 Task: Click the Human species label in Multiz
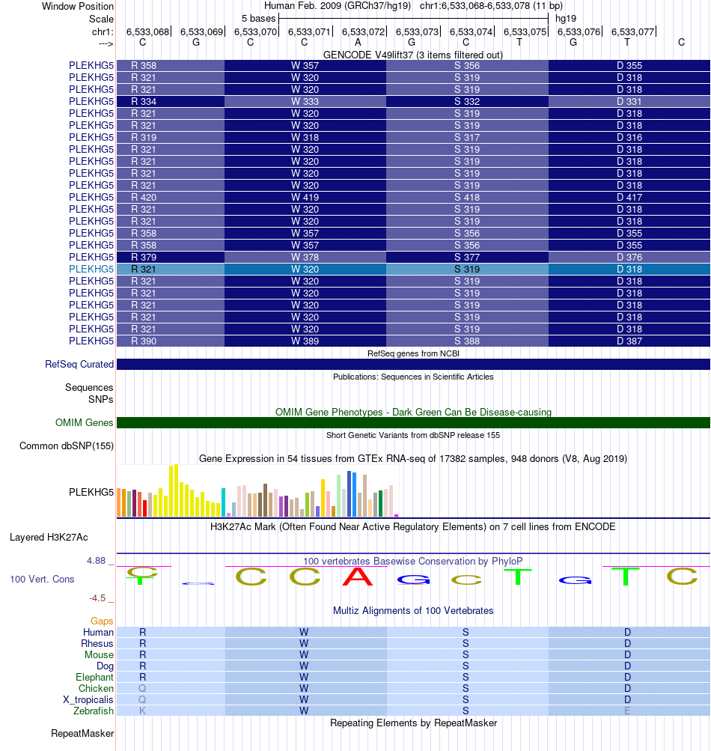pyautogui.click(x=98, y=632)
